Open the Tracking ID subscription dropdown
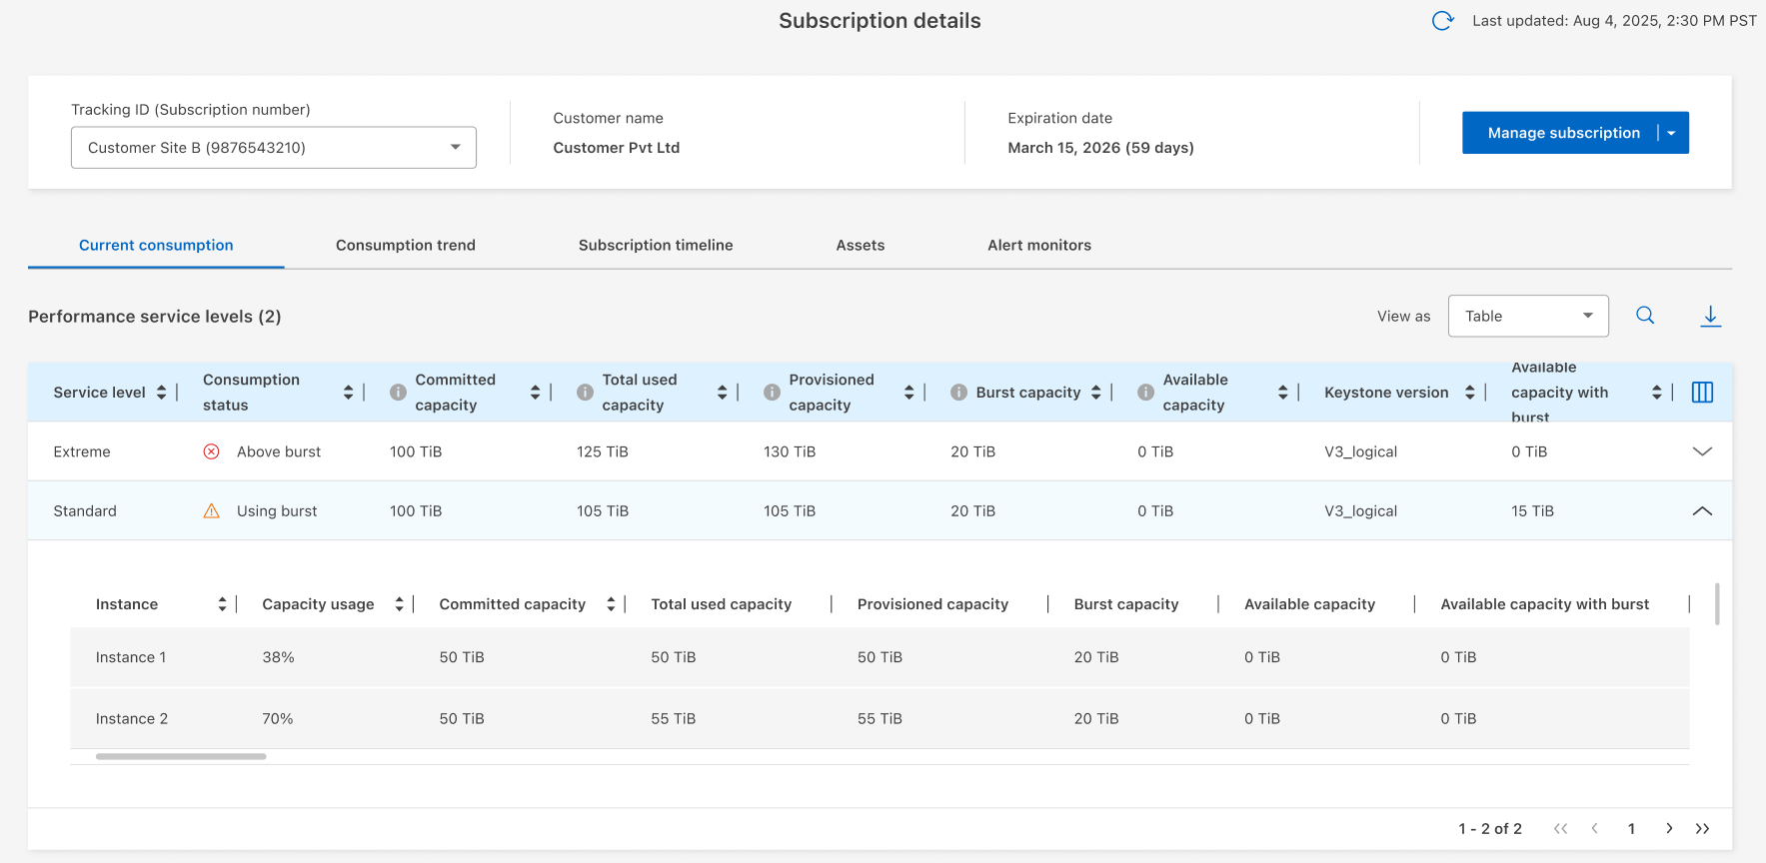The width and height of the screenshot is (1766, 863). tap(273, 148)
